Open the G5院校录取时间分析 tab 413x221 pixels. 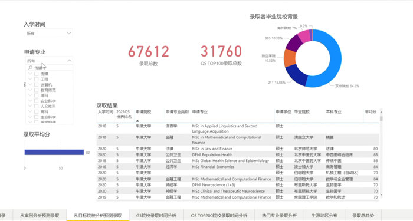click(x=156, y=216)
